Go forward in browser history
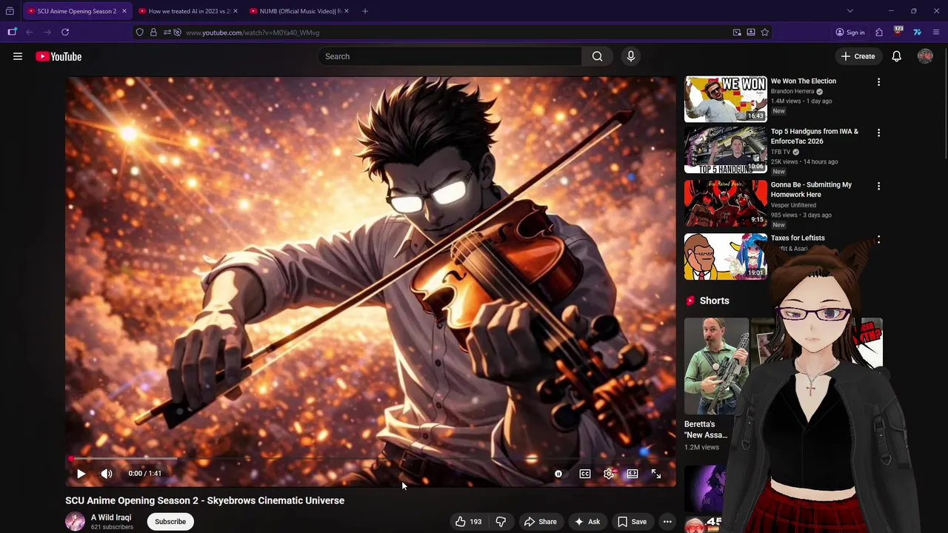The height and width of the screenshot is (533, 948). [47, 33]
